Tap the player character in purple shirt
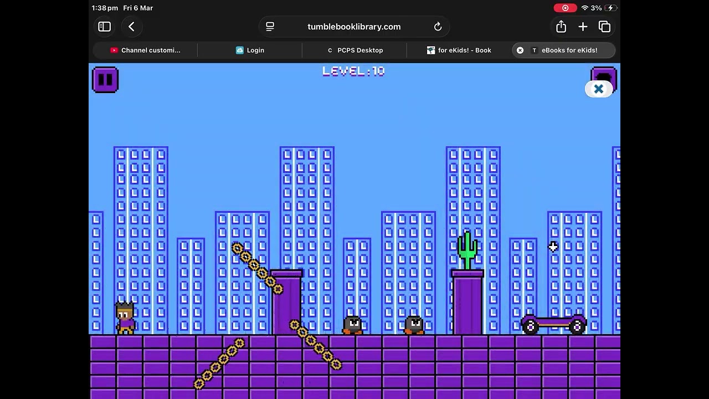709x399 pixels. coord(125,318)
